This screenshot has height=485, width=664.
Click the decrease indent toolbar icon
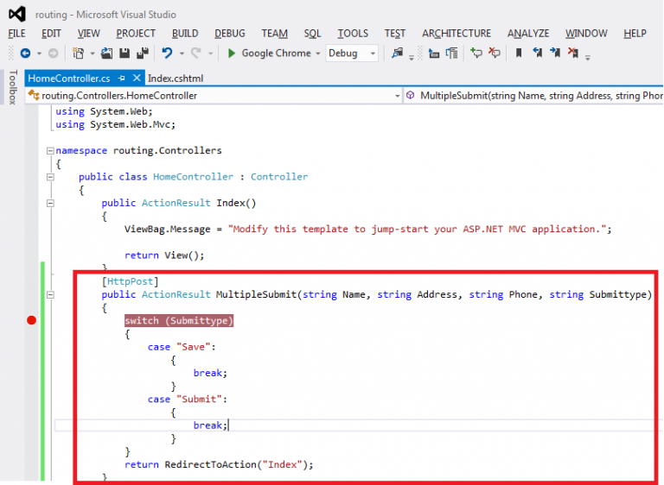(x=434, y=54)
